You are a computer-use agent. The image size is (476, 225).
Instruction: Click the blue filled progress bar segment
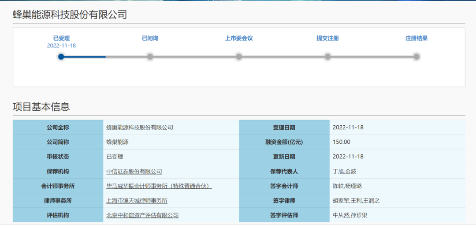(x=83, y=56)
